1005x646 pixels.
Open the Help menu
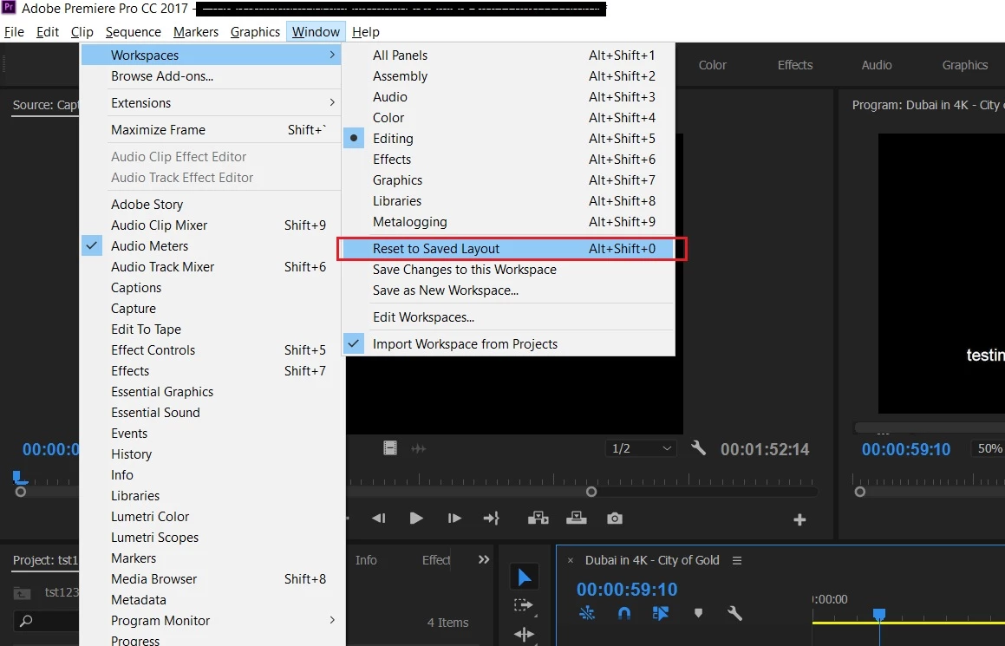366,32
